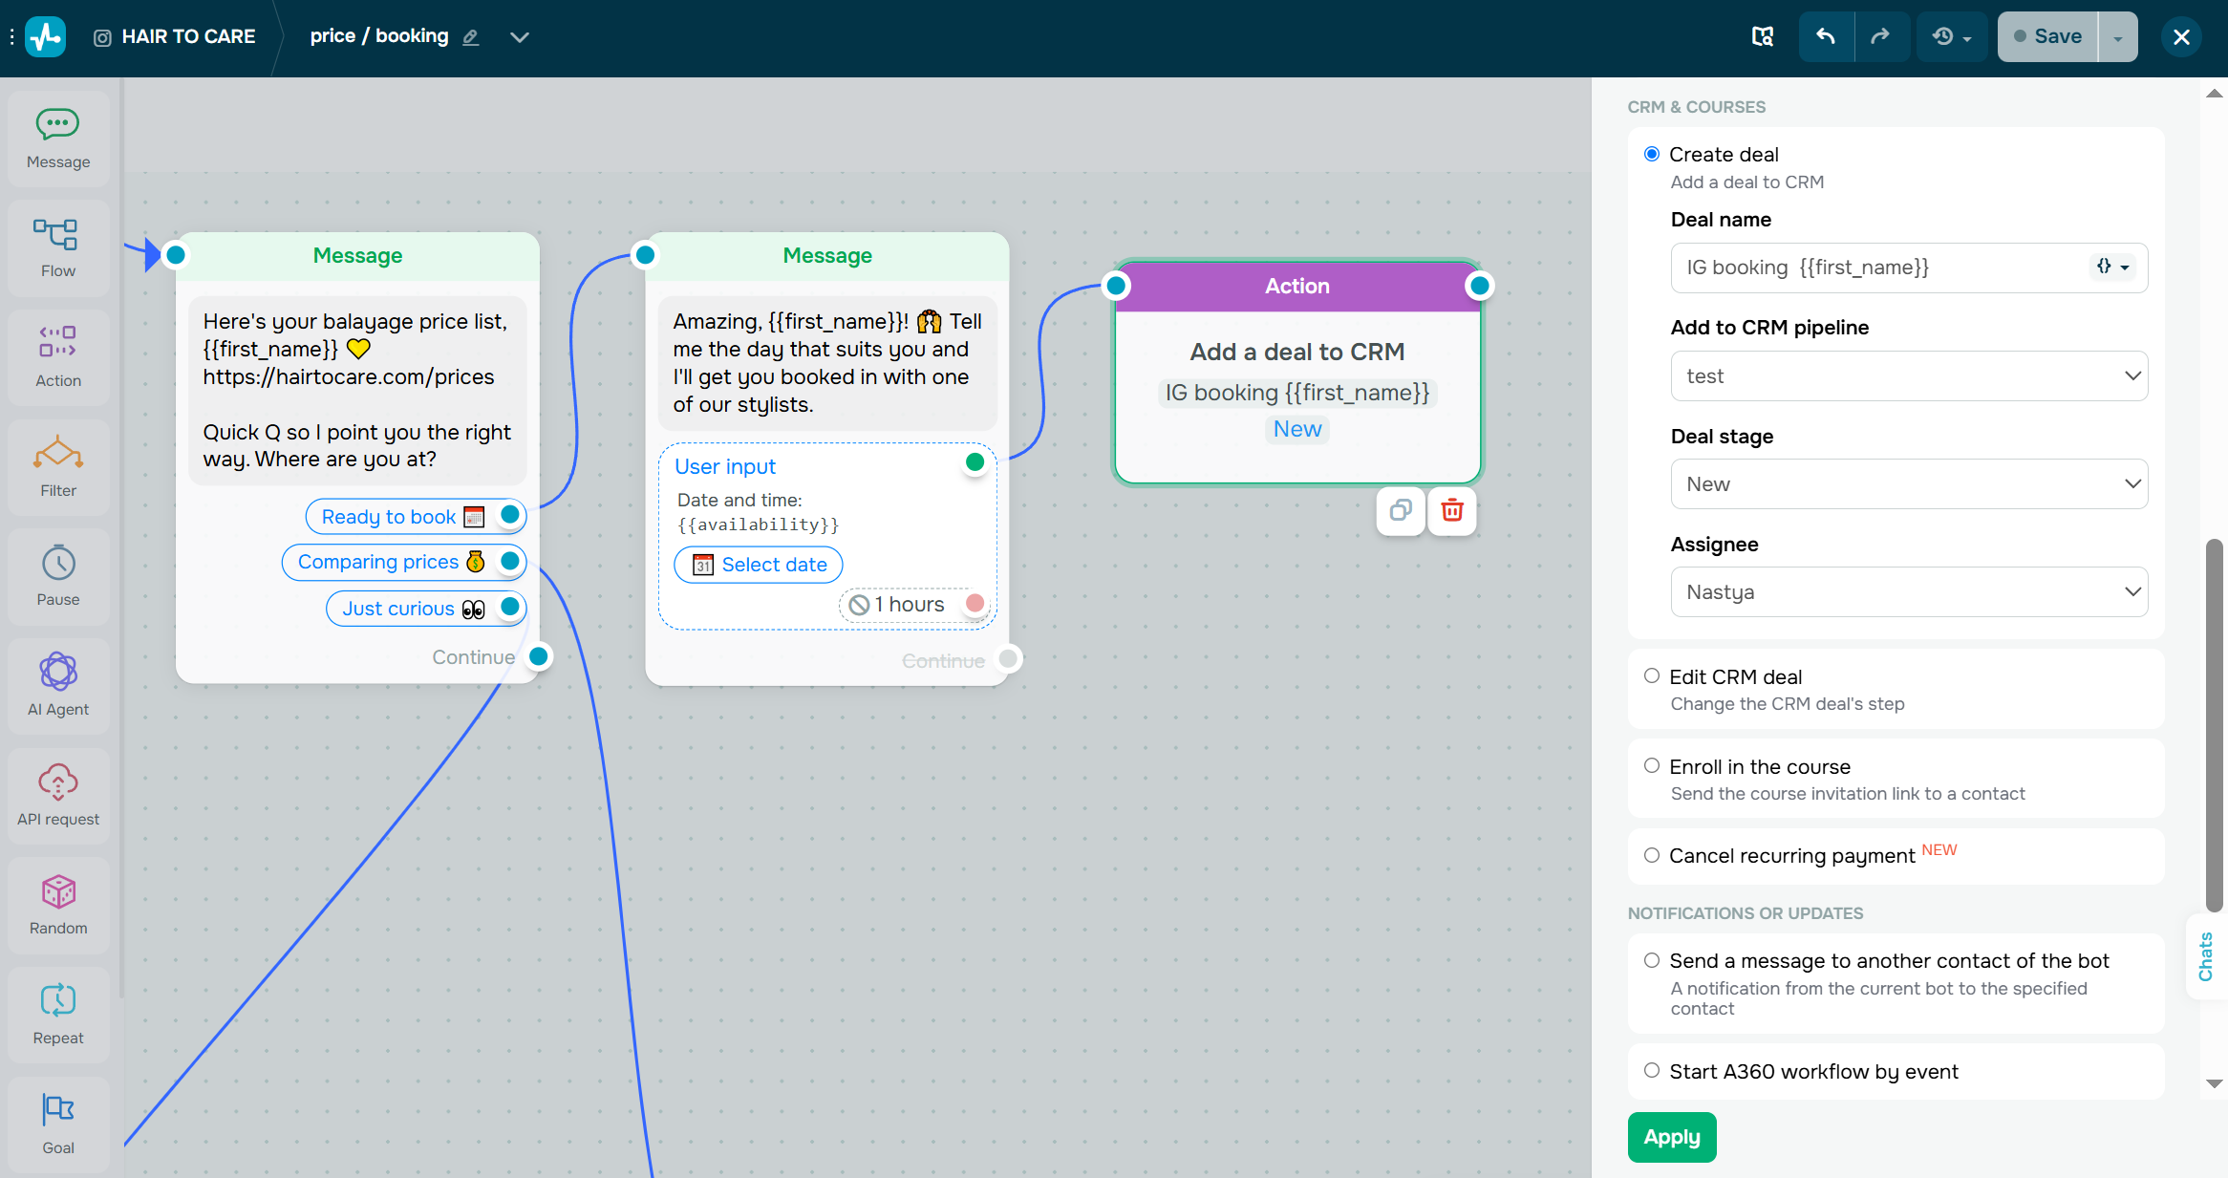Image resolution: width=2228 pixels, height=1178 pixels.
Task: Click Ready to book quick reply
Action: coord(416,516)
